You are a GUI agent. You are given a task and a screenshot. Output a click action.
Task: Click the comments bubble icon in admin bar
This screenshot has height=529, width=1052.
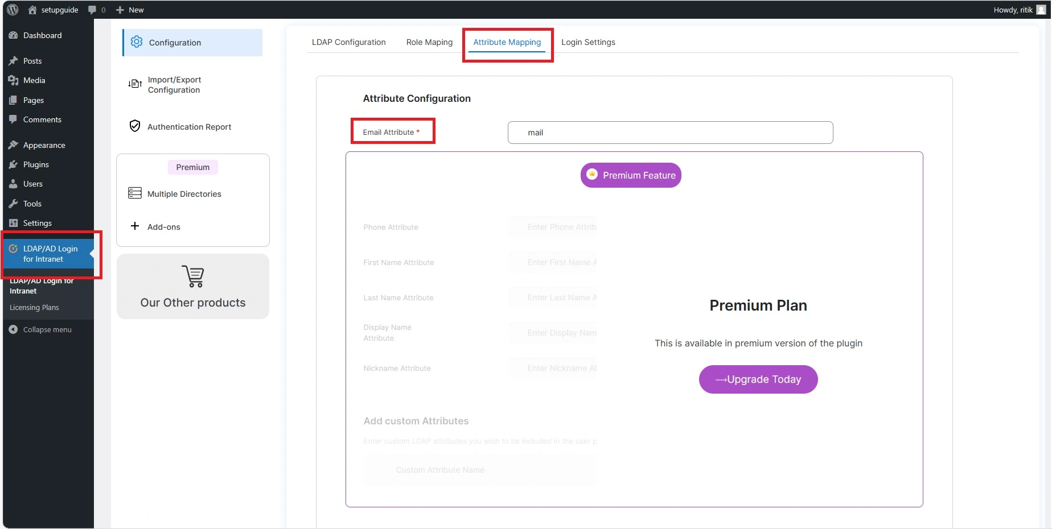point(92,10)
